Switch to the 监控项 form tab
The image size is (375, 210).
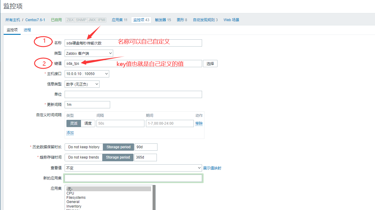pyautogui.click(x=12, y=30)
